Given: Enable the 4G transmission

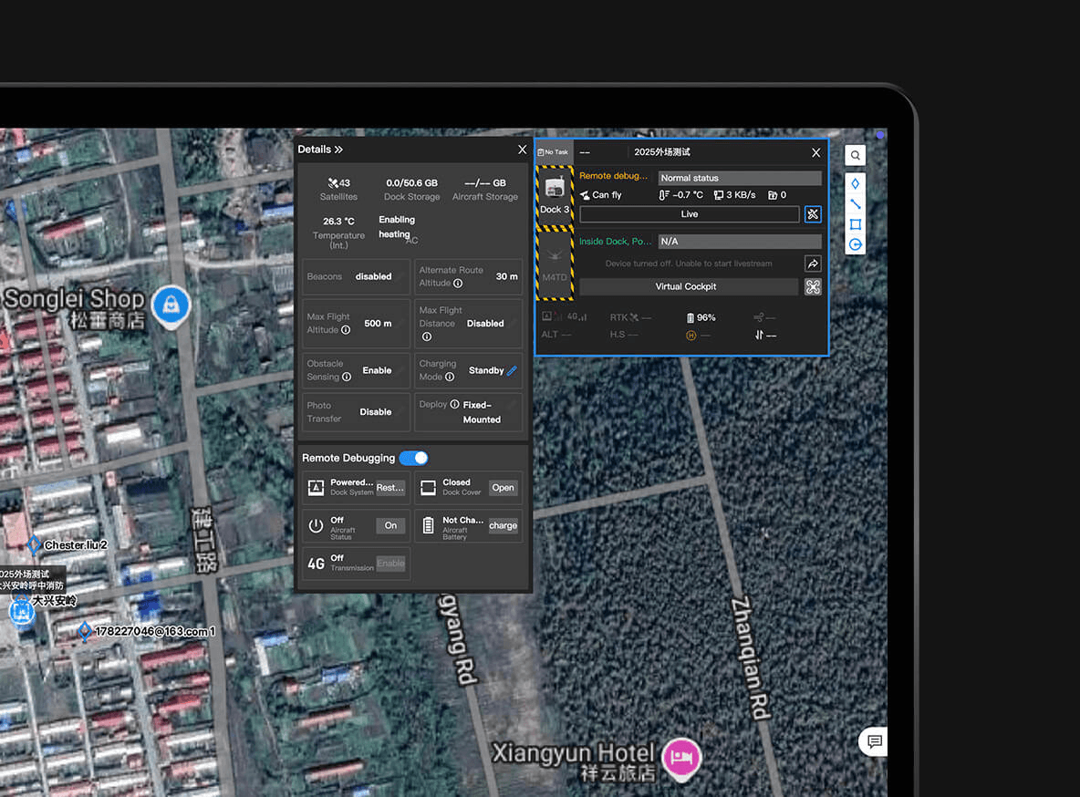Looking at the screenshot, I should (x=390, y=564).
